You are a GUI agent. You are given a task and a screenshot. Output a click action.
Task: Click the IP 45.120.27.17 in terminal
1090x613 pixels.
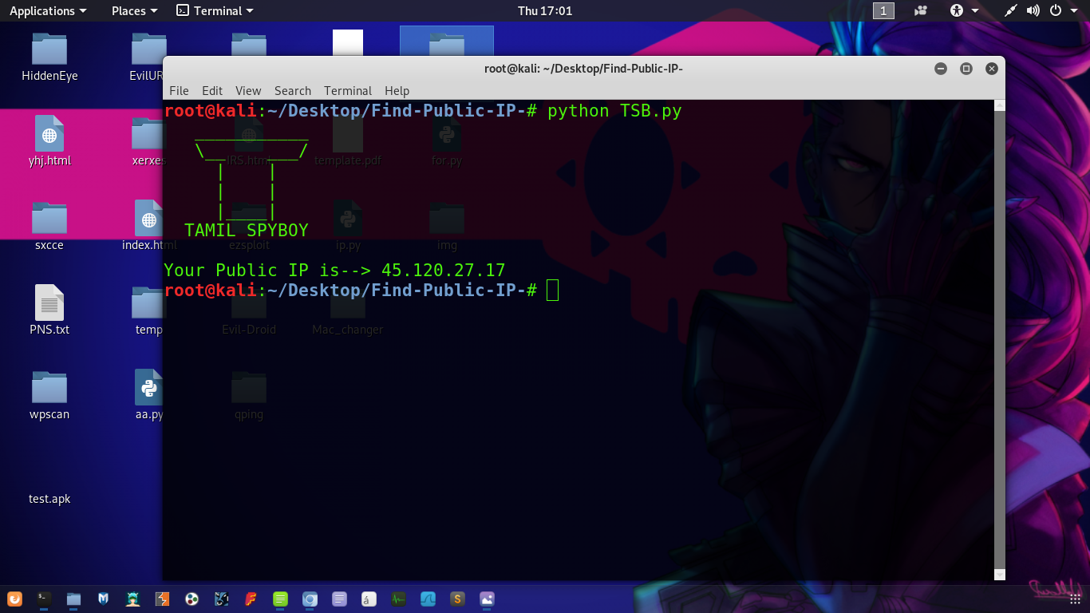[444, 270]
